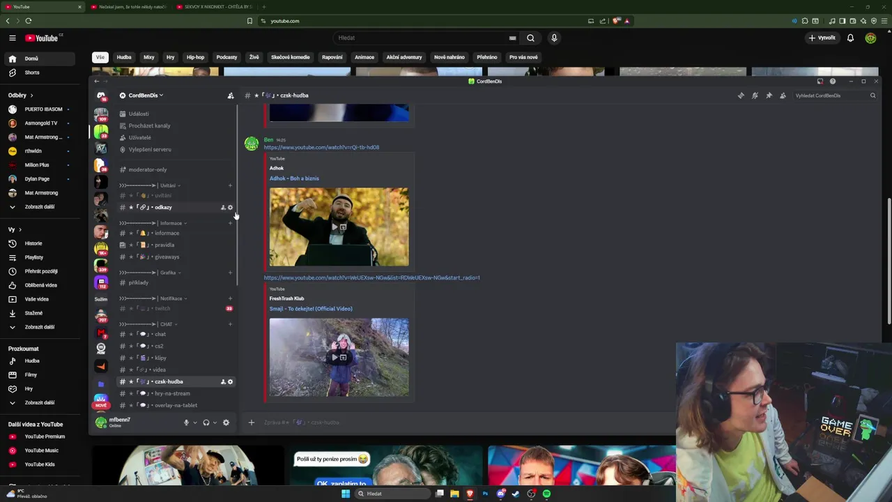Select the Podcasty filter chip on YouTube
Image resolution: width=892 pixels, height=502 pixels.
coord(226,57)
